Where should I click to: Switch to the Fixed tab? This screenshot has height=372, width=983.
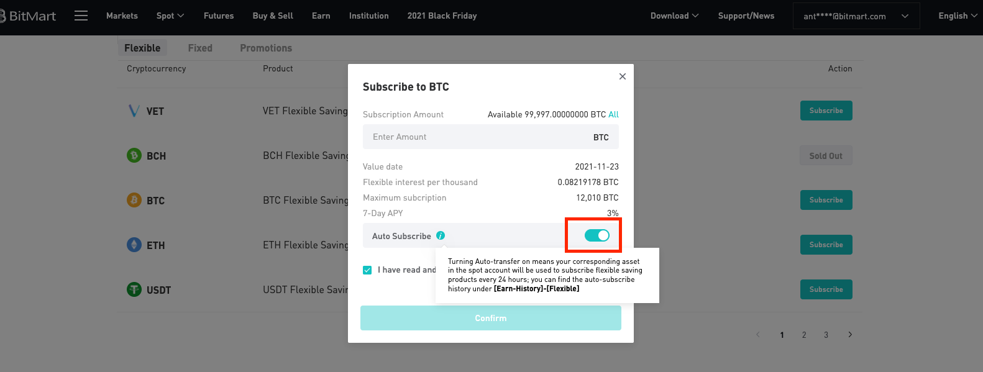200,48
